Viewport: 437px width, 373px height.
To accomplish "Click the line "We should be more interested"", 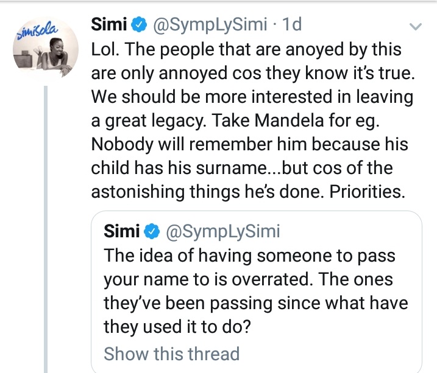I will 252,96.
